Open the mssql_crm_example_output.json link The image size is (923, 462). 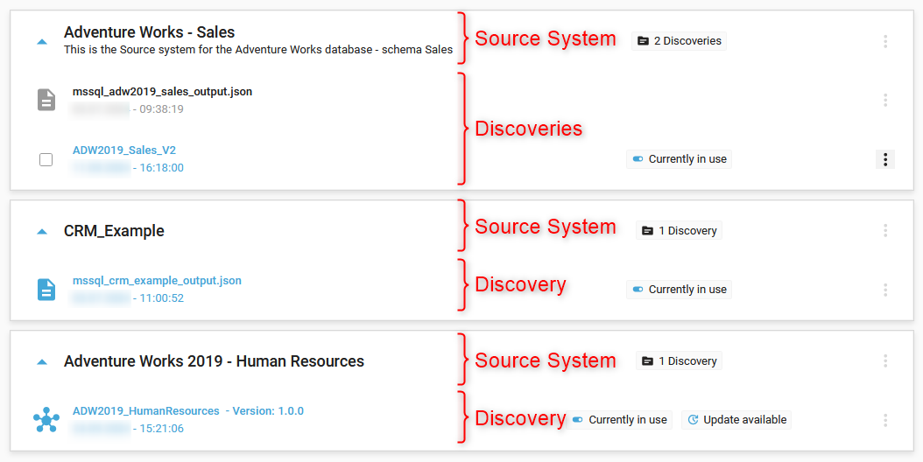coord(157,281)
